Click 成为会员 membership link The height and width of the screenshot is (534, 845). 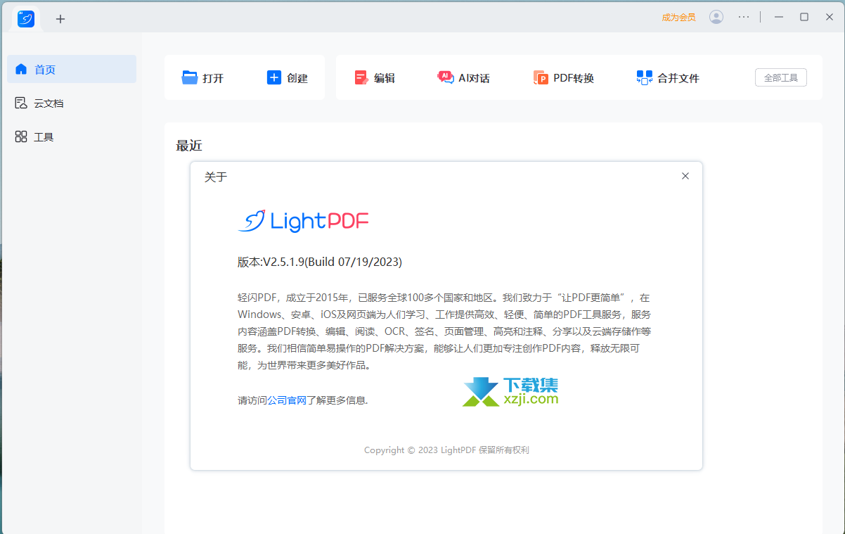tap(678, 18)
